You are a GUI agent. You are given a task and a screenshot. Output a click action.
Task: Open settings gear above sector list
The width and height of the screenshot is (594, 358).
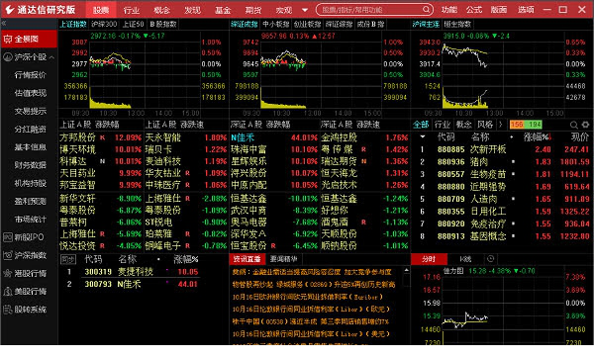click(586, 125)
